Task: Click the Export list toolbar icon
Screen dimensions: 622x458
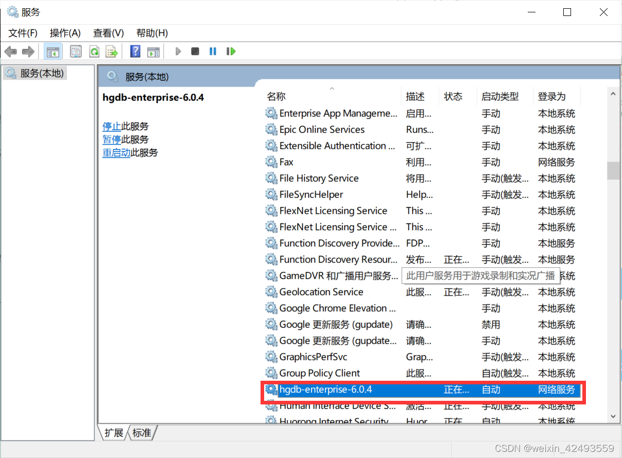Action: [112, 52]
